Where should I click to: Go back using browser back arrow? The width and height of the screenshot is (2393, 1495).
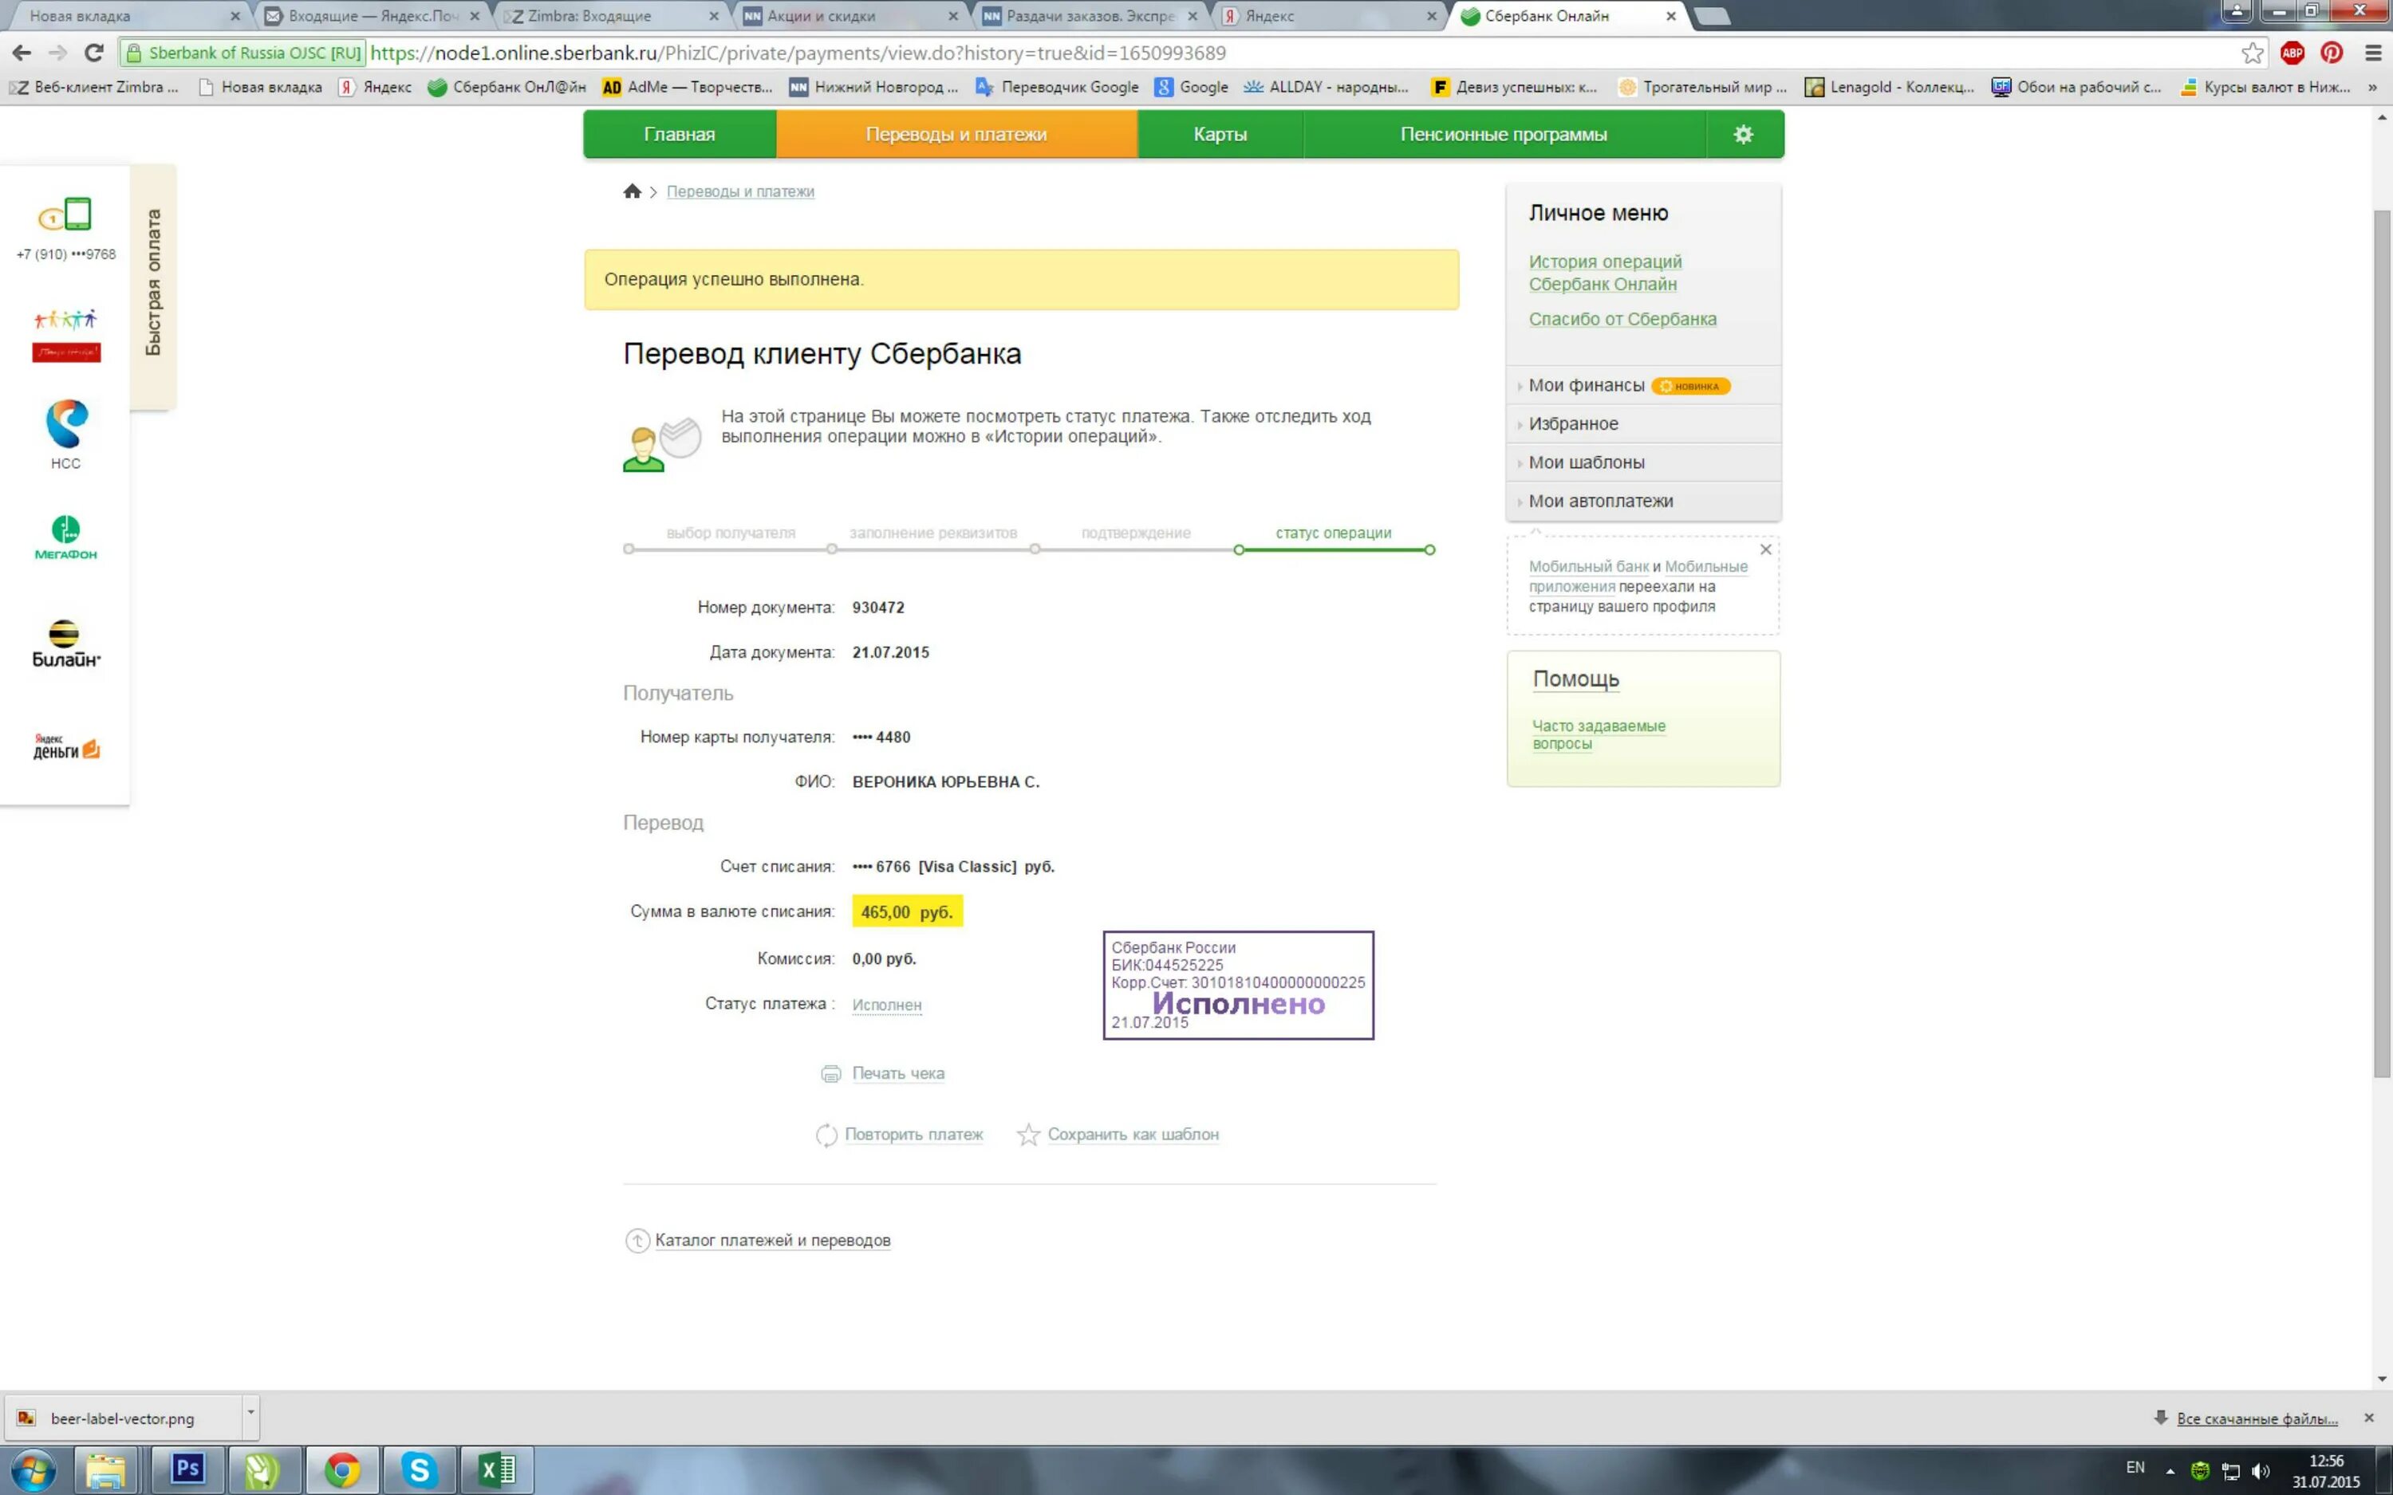22,53
